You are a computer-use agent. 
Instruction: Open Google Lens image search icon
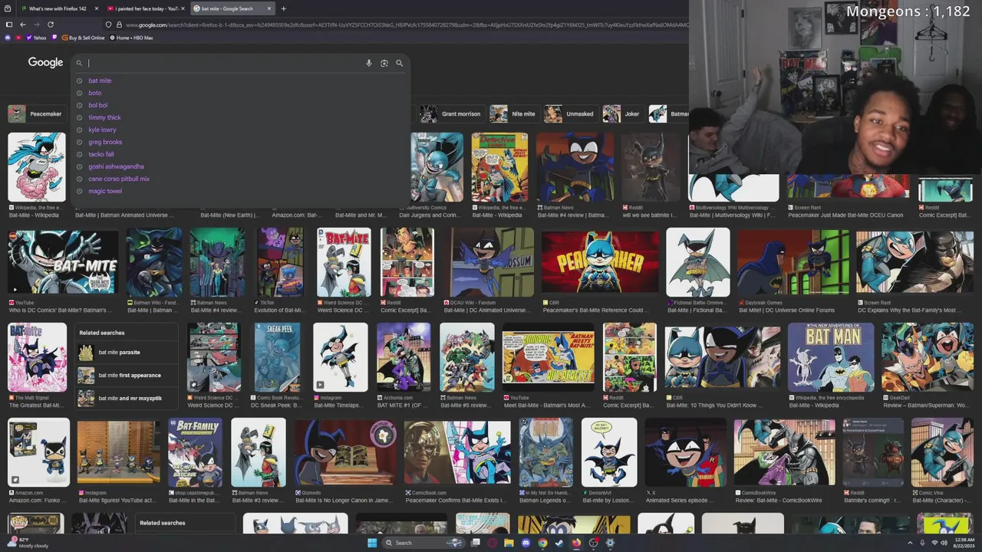click(384, 63)
